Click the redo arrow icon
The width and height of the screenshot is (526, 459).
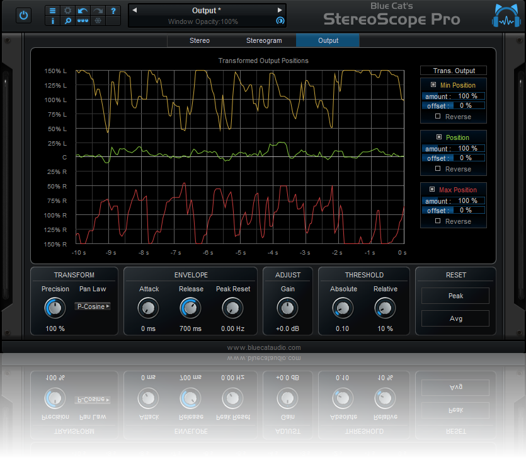pos(98,11)
